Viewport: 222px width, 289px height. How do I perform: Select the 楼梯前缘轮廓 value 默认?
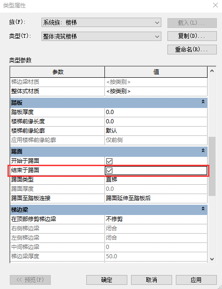pyautogui.click(x=156, y=131)
